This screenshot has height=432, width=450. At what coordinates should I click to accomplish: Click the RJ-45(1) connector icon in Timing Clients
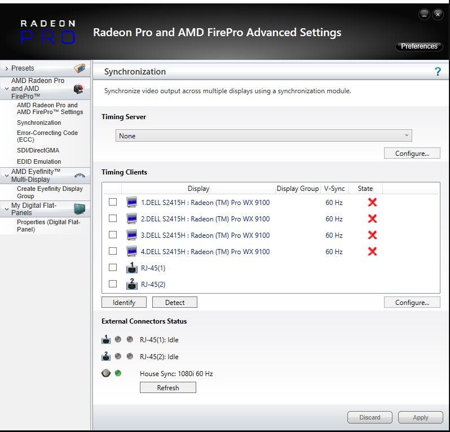click(x=132, y=268)
